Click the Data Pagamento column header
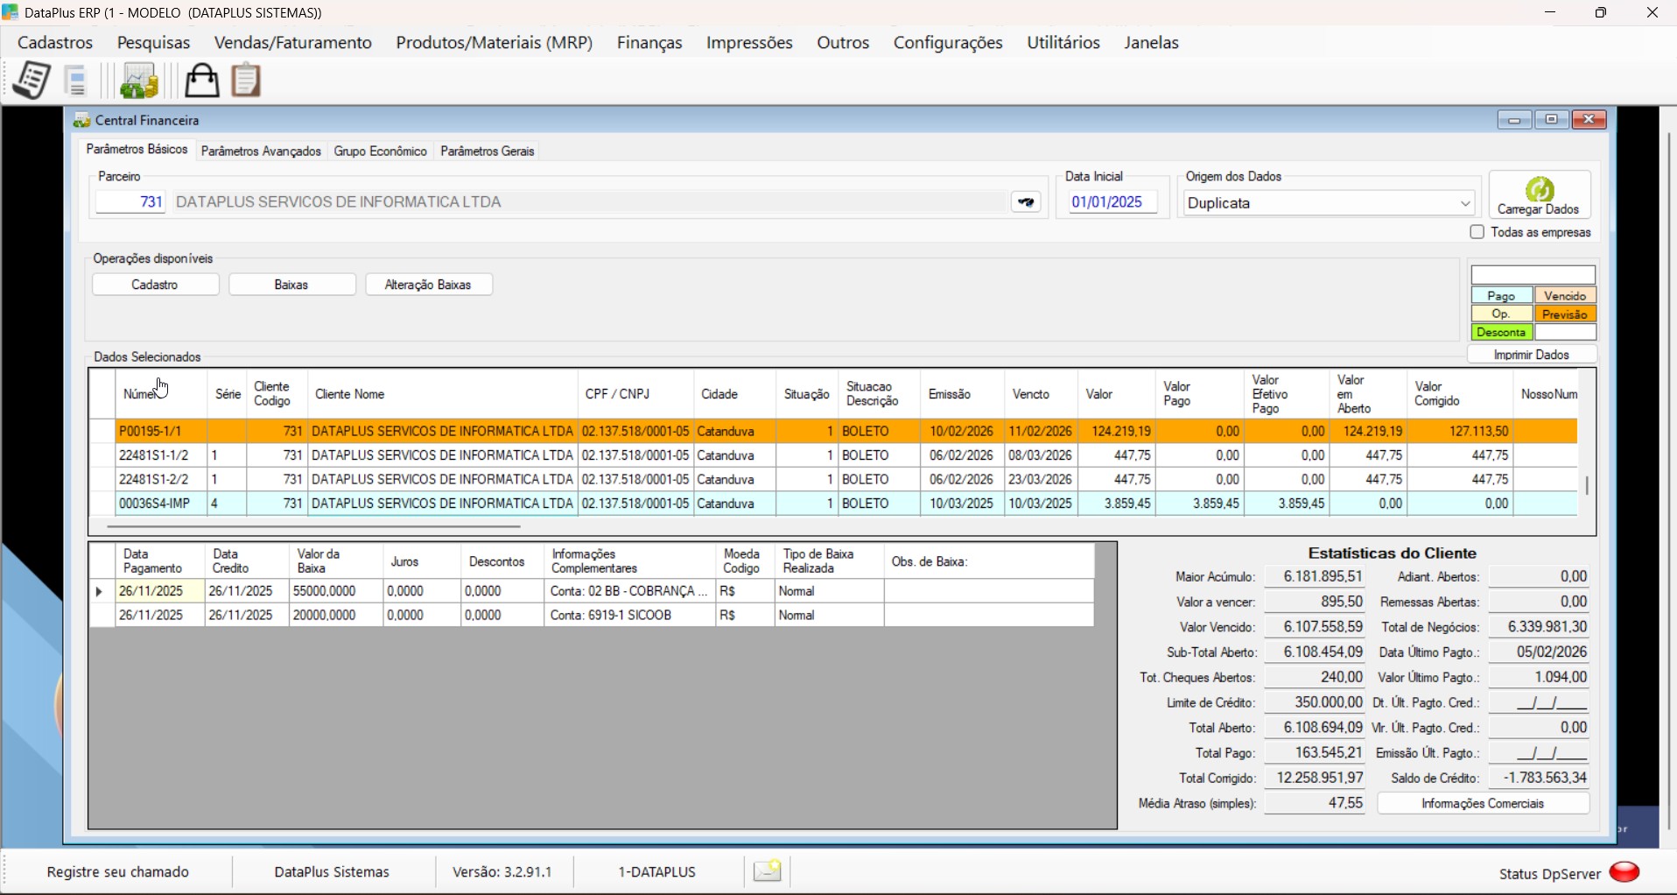1677x895 pixels. (x=160, y=561)
